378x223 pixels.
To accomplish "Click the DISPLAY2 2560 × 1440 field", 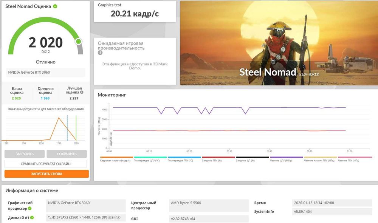I will click(x=86, y=217).
